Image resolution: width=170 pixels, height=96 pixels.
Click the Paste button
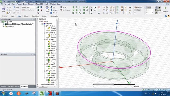coord(9,13)
